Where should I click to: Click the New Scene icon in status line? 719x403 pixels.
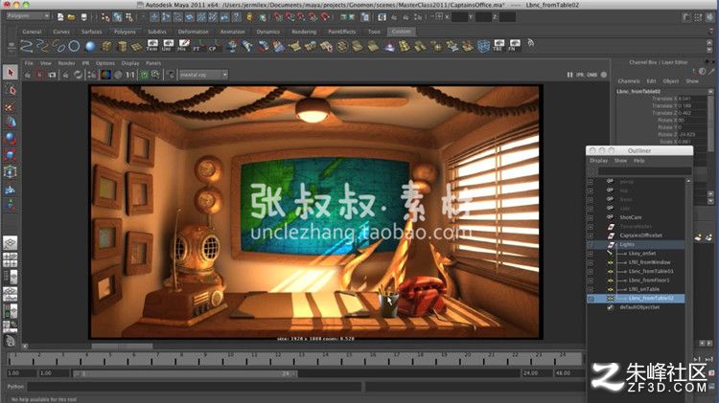(60, 17)
